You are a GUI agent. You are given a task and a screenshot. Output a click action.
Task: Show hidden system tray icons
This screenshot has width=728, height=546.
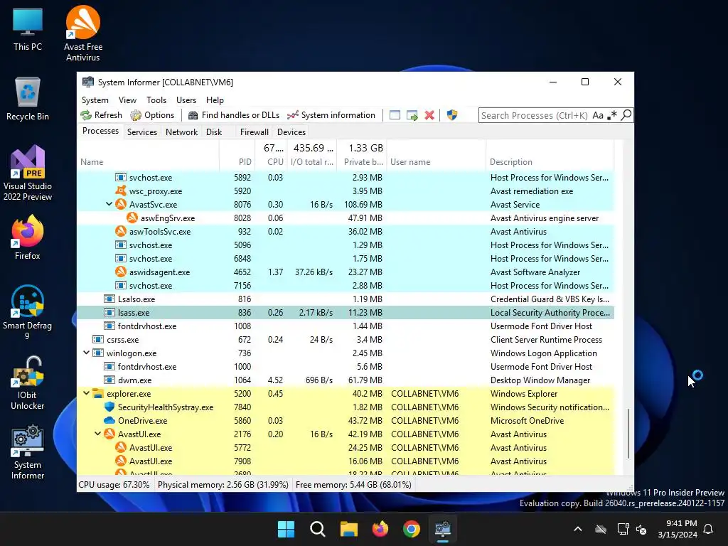click(x=578, y=529)
